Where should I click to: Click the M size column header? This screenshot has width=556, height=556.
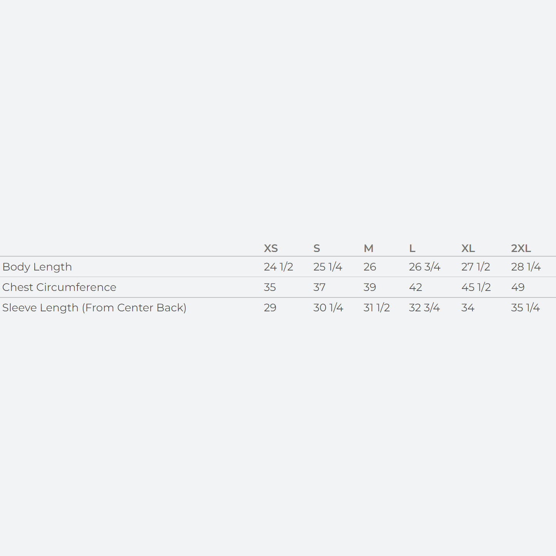[x=368, y=248]
